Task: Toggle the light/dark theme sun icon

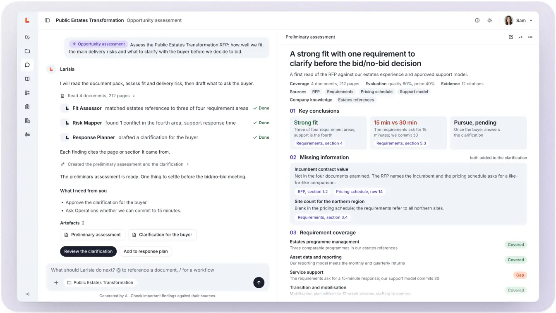Action: [x=490, y=20]
